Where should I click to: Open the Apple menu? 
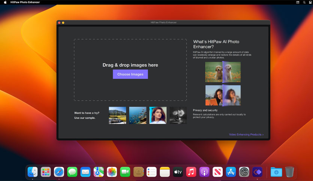(x=5, y=2)
